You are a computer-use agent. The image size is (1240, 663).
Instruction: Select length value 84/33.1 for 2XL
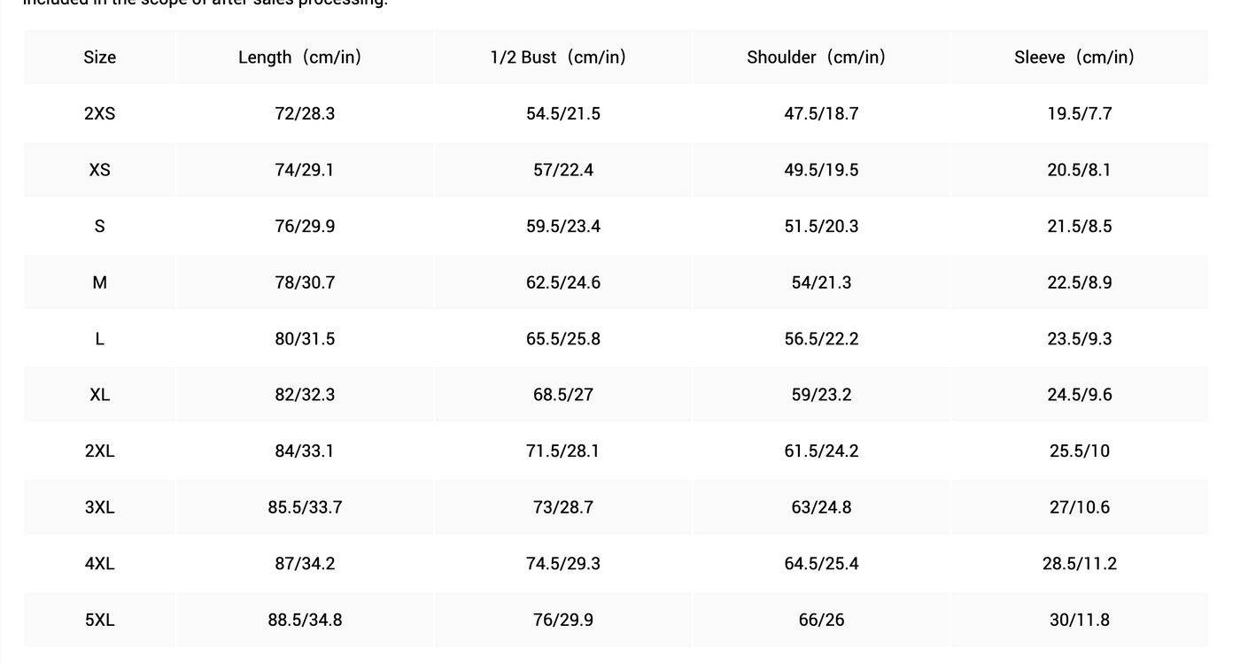tap(305, 451)
